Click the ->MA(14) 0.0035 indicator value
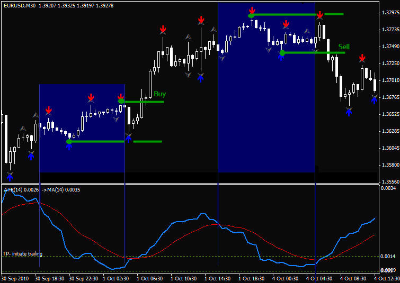This screenshot has width=400, height=283. pos(61,190)
